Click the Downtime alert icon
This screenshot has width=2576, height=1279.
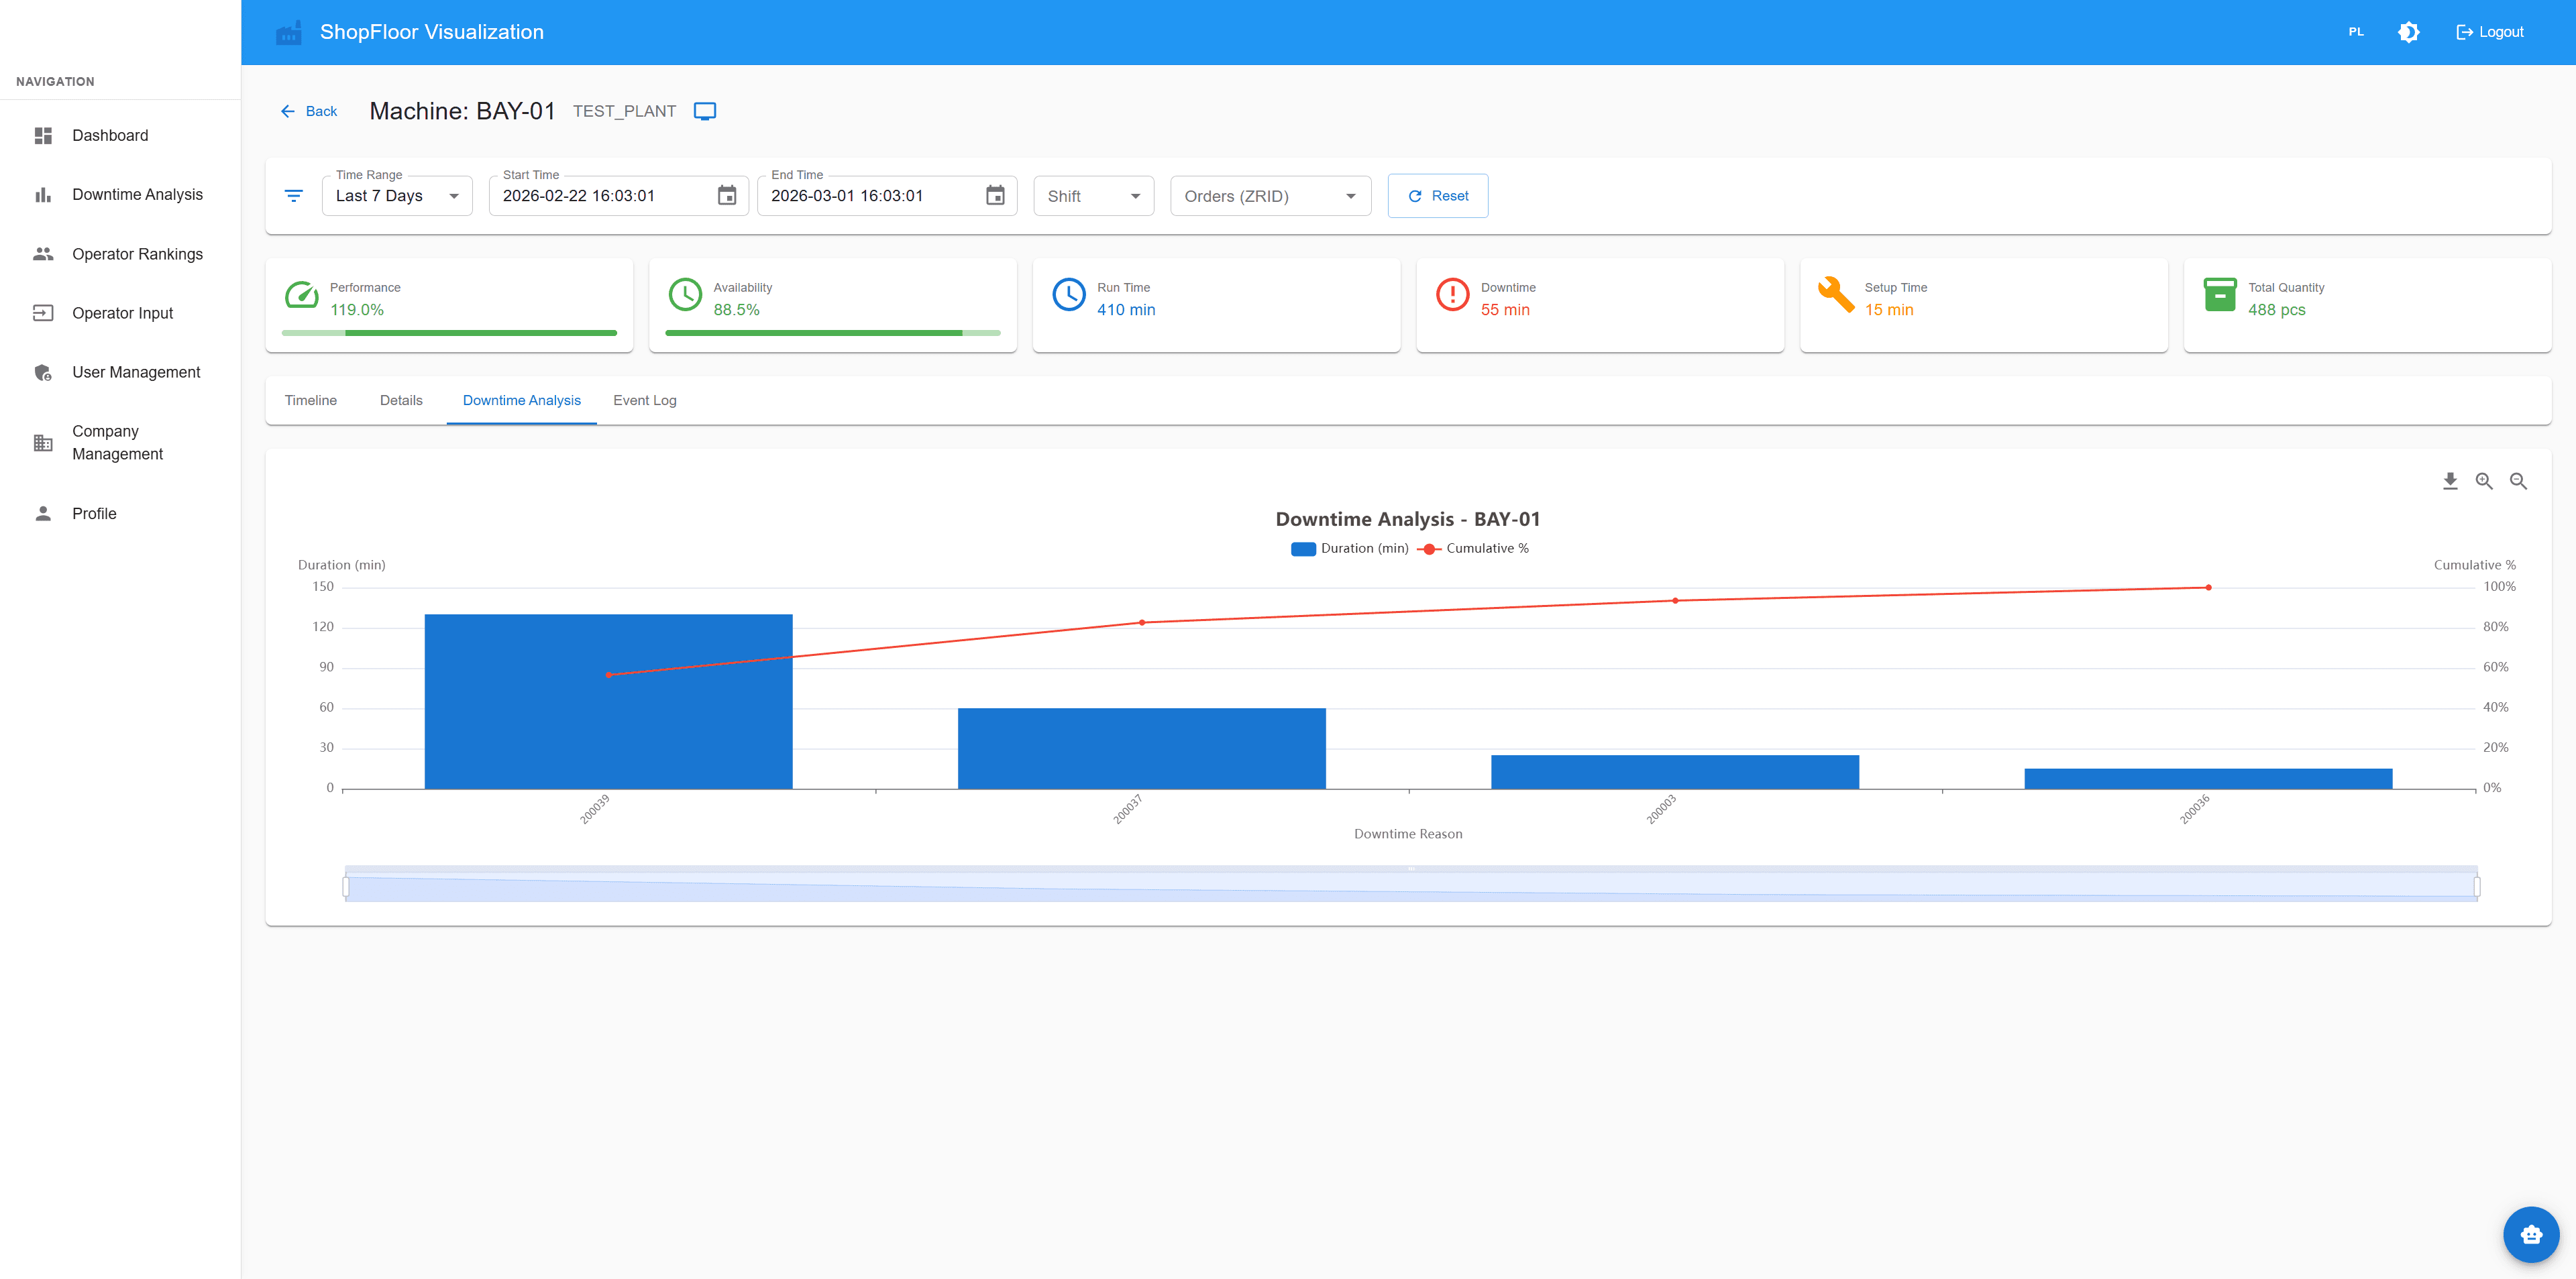(x=1452, y=295)
